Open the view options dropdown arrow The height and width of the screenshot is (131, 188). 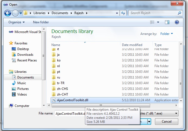tap(158, 22)
